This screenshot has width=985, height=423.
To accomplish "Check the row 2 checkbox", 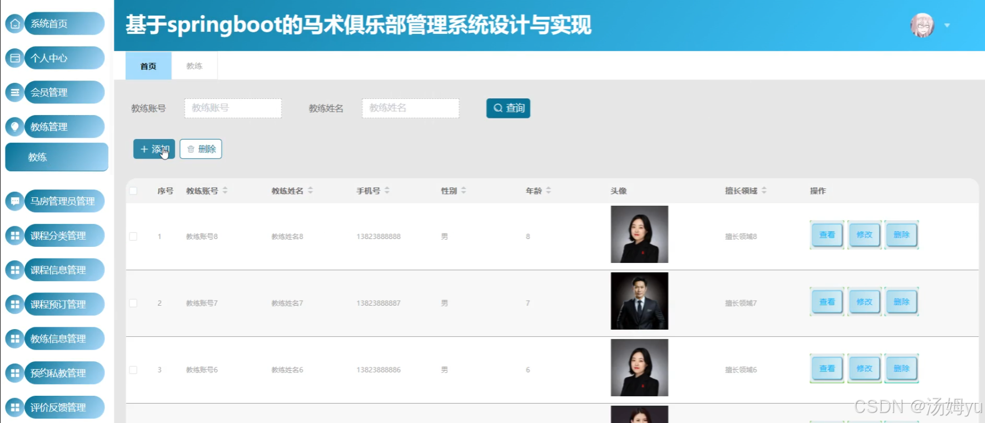I will [x=133, y=303].
